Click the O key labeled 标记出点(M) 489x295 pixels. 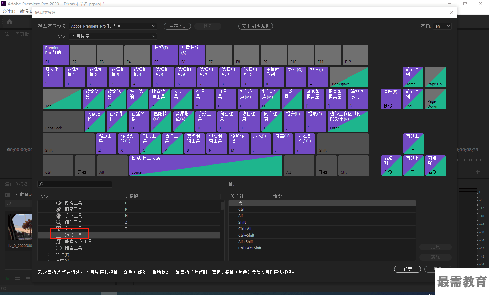270,99
